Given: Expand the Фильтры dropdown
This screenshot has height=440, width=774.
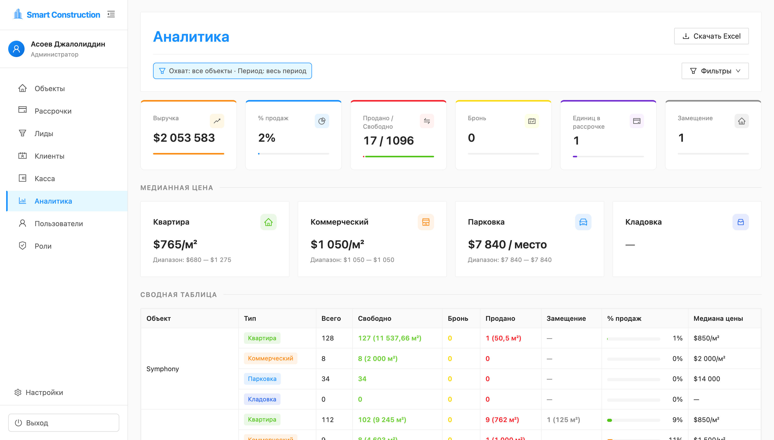Looking at the screenshot, I should (715, 71).
